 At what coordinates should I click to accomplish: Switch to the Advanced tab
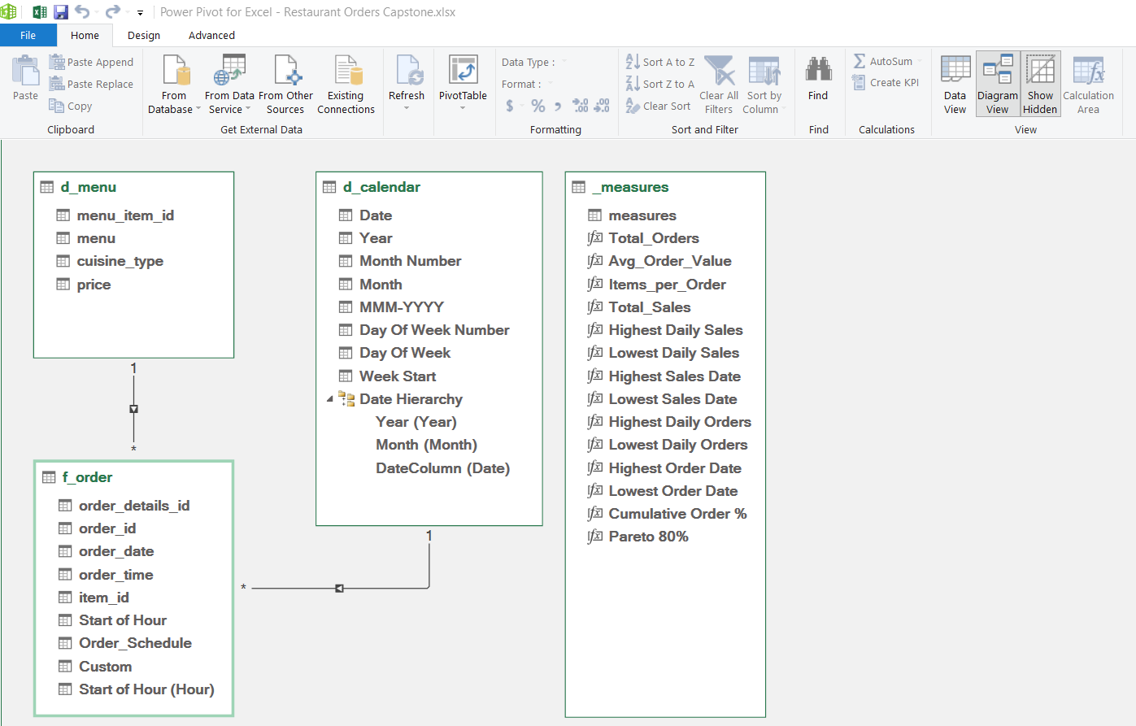[211, 35]
